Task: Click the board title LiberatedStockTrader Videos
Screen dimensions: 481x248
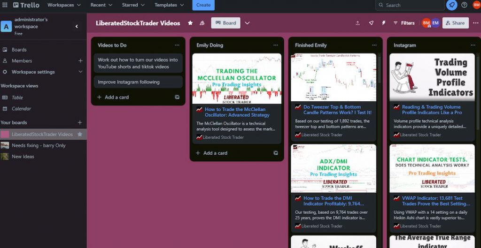Action: pos(138,23)
